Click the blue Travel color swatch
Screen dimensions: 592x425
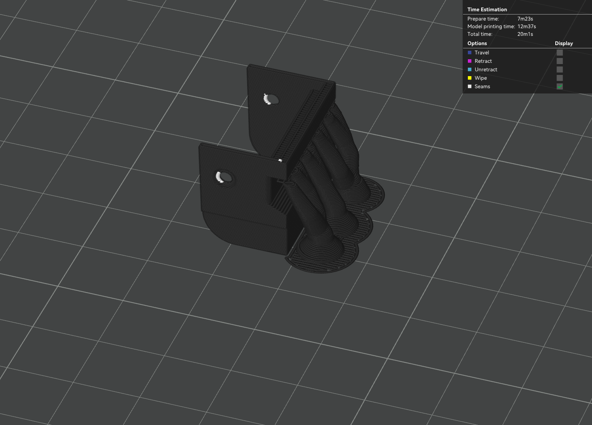(x=469, y=52)
